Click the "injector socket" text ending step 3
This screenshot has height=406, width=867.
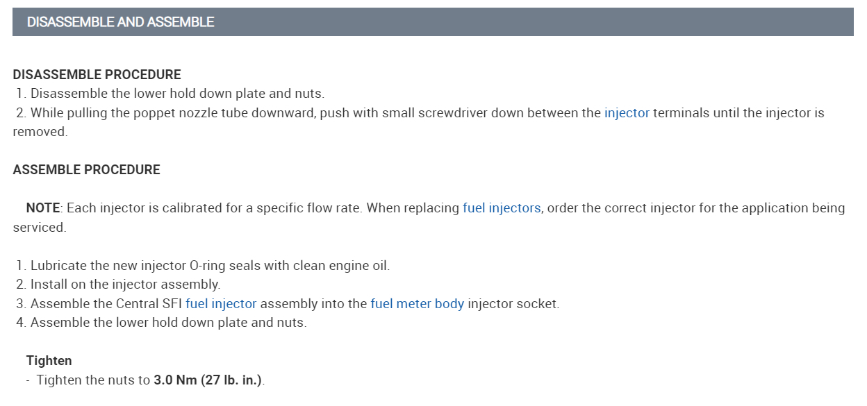pos(513,303)
